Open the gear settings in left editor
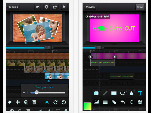The height and width of the screenshot is (113, 151). 46,7
